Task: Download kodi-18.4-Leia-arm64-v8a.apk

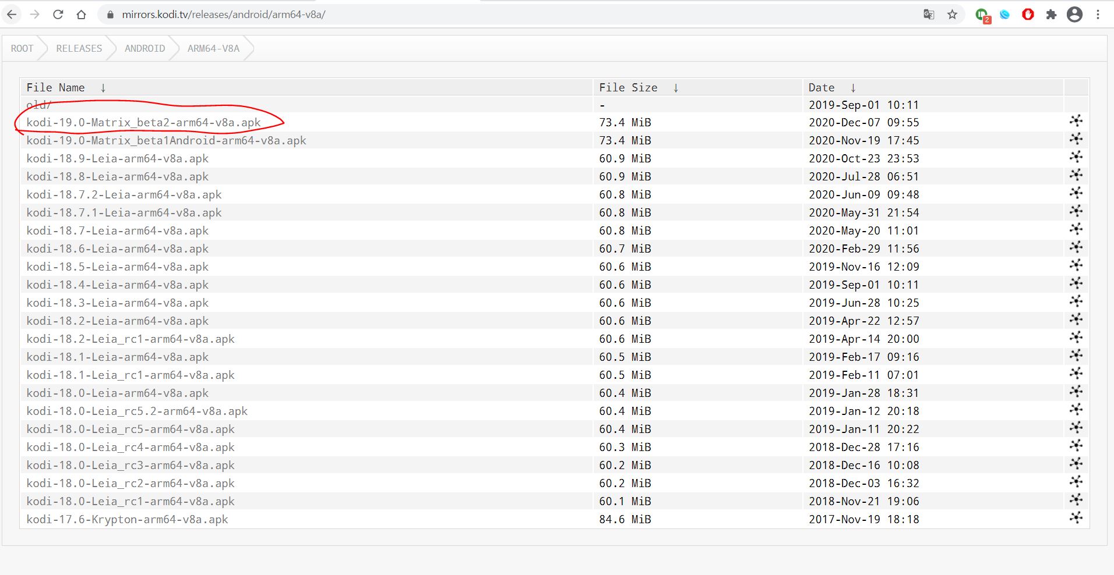Action: click(x=118, y=285)
